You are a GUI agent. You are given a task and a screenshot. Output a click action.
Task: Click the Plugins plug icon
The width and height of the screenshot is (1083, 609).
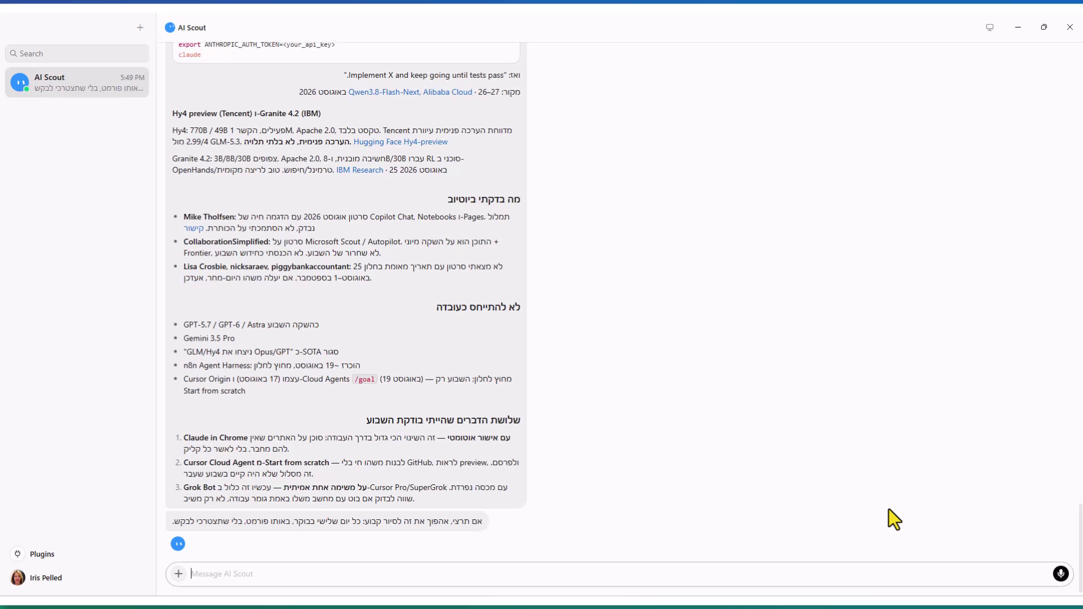pyautogui.click(x=17, y=554)
